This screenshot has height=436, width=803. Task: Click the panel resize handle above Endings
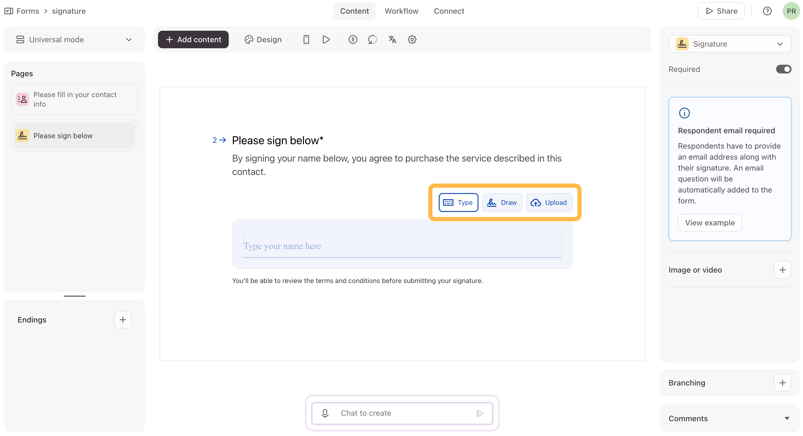75,296
